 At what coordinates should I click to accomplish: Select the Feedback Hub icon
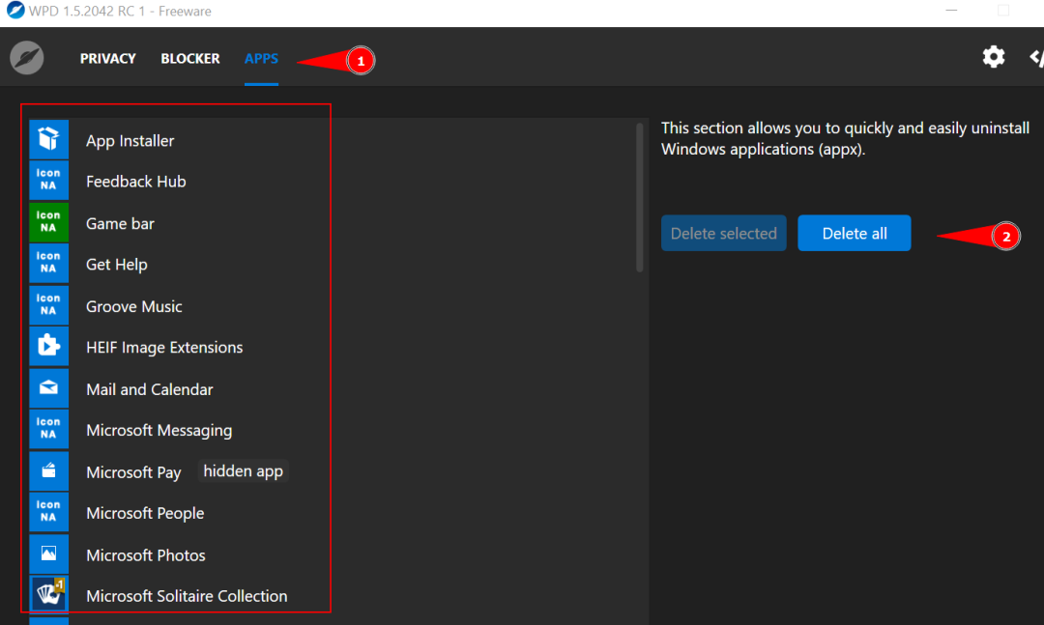(x=48, y=181)
